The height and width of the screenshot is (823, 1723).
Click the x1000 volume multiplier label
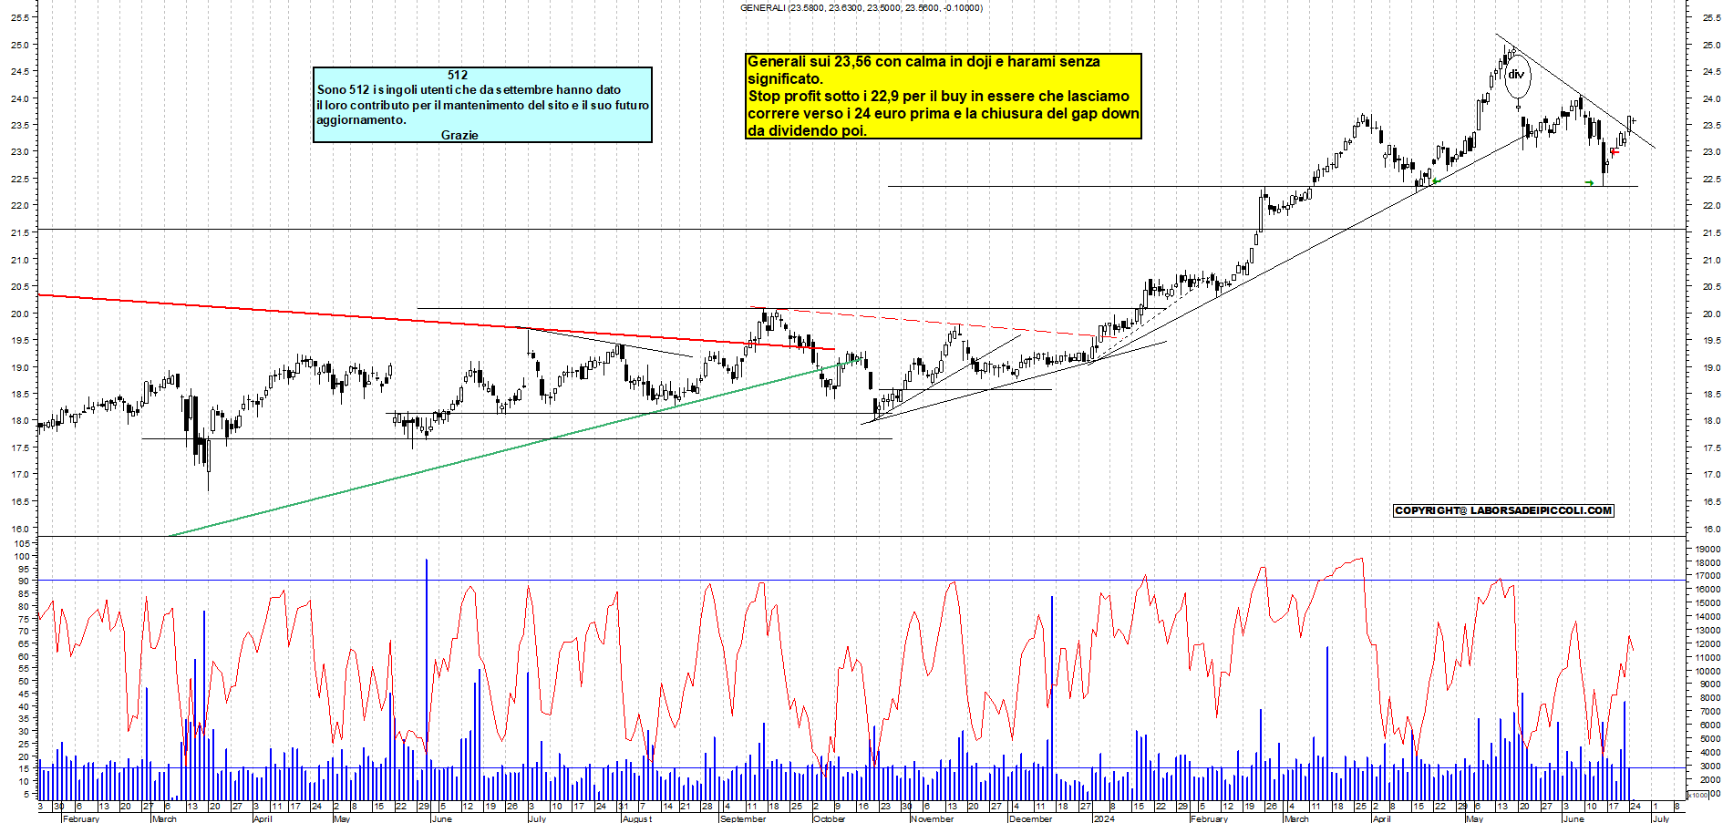(1697, 795)
